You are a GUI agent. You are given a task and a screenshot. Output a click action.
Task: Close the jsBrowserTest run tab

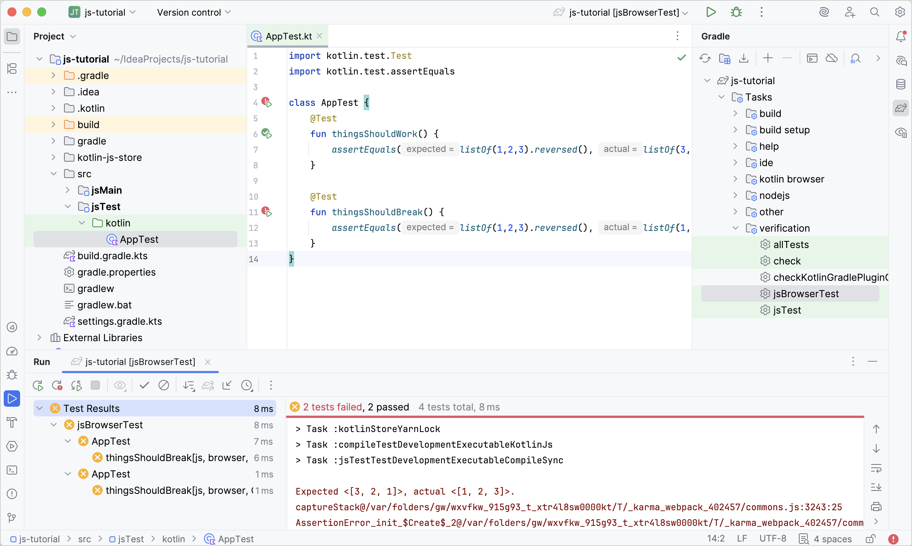tap(208, 362)
